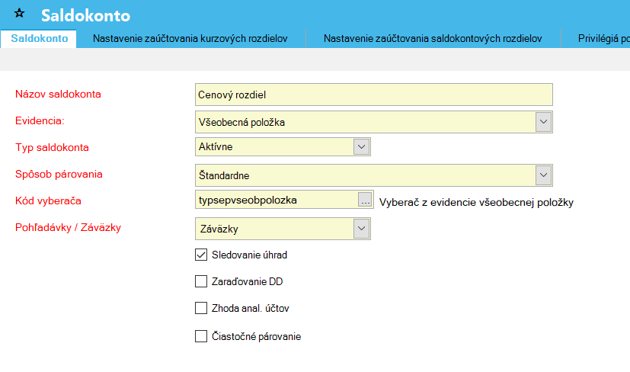Expand Spôsob párovania dropdown list
Viewport: 630px width, 372px height.
543,175
